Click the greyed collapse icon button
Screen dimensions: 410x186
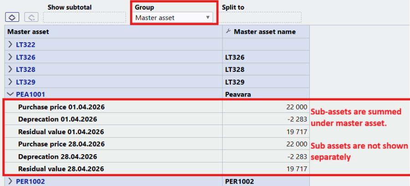coord(31,17)
